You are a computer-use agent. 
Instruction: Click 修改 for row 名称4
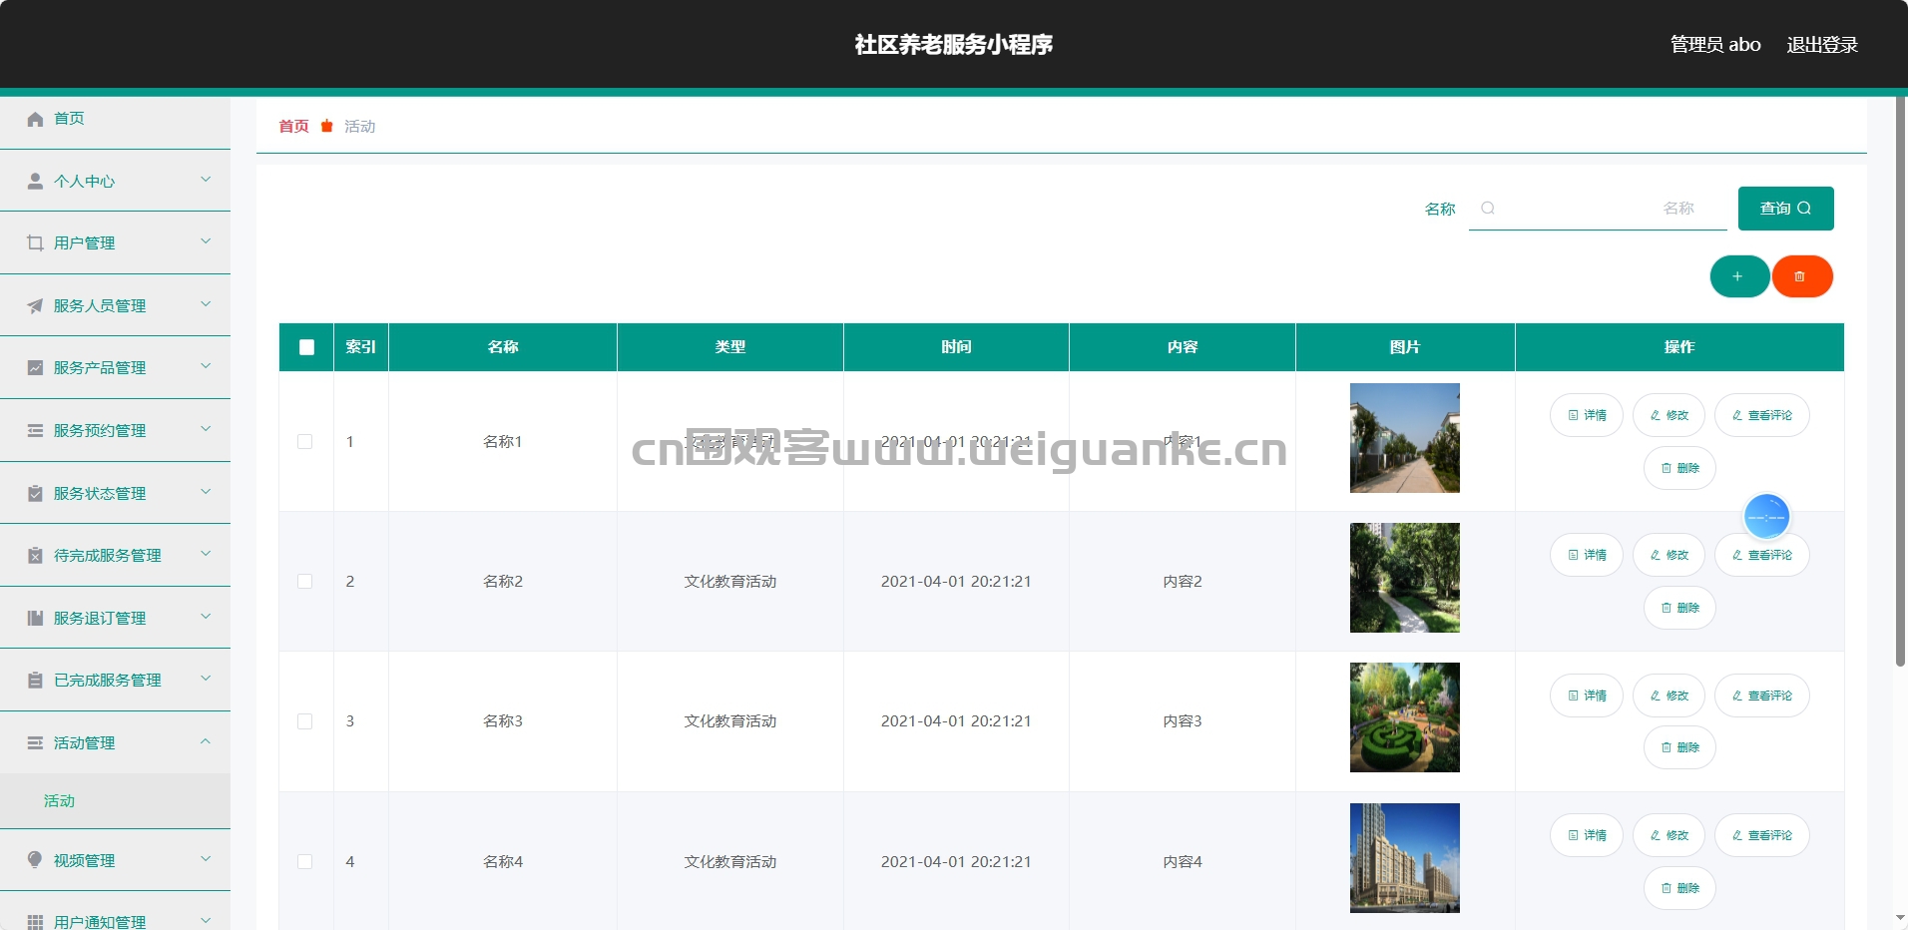point(1669,835)
